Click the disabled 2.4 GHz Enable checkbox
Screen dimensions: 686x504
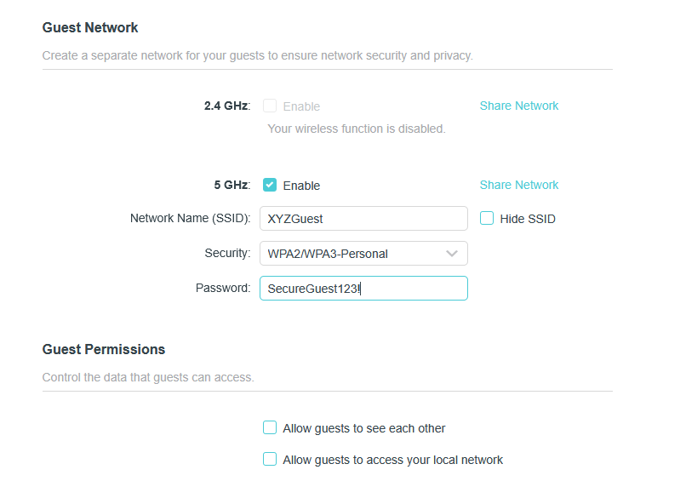270,106
